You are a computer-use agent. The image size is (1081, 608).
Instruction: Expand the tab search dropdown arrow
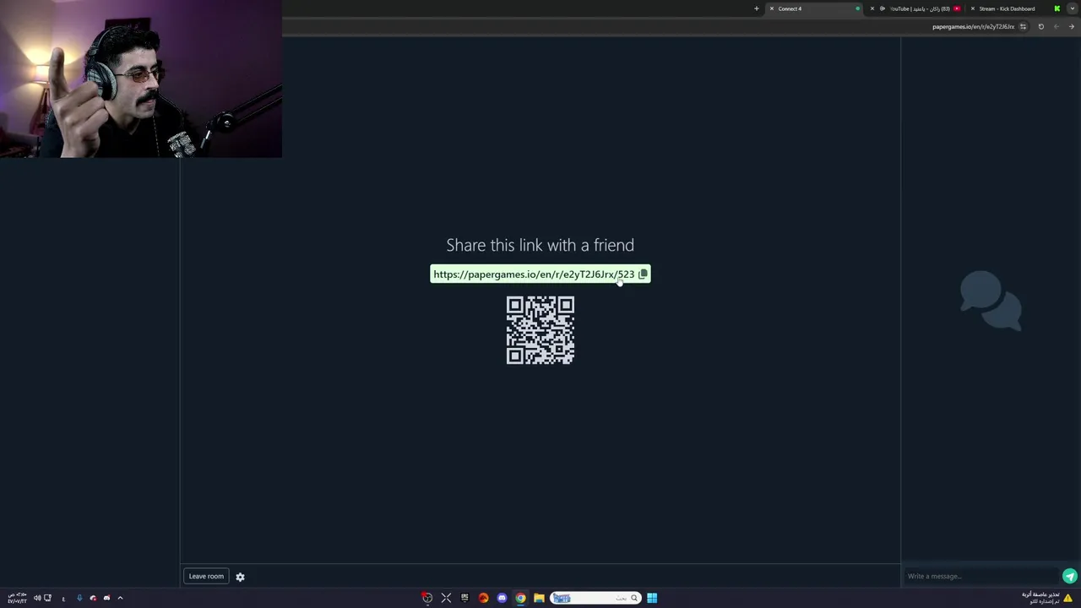click(1073, 8)
